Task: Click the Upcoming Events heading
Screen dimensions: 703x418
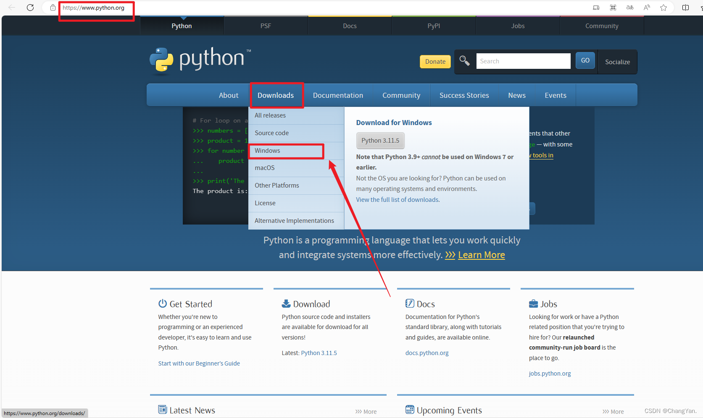Action: pos(449,410)
